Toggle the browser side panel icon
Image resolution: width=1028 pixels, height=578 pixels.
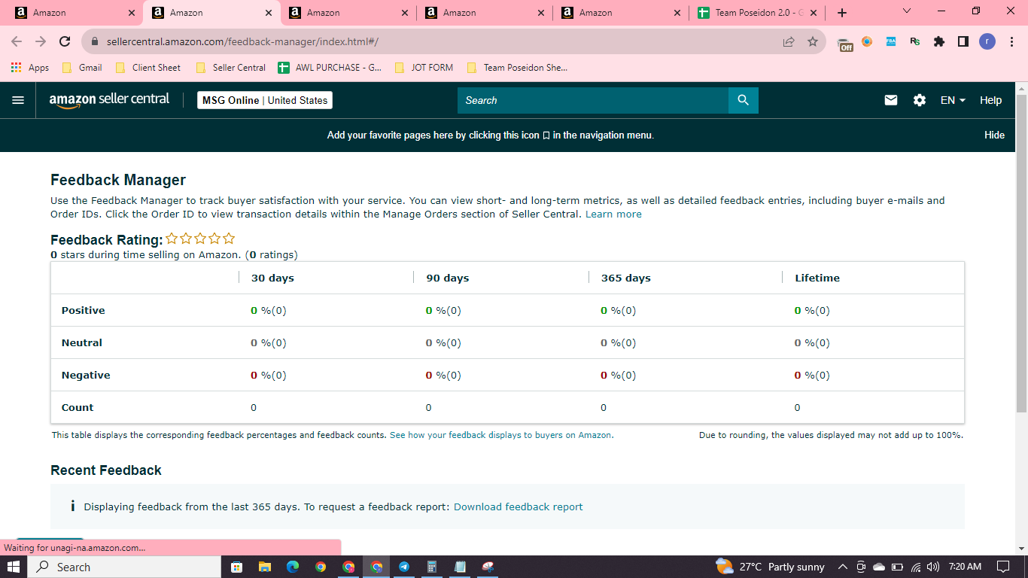963,41
